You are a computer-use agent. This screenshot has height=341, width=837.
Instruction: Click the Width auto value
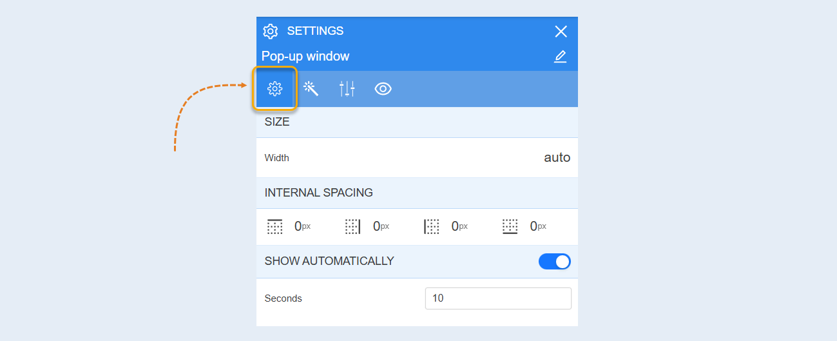557,157
